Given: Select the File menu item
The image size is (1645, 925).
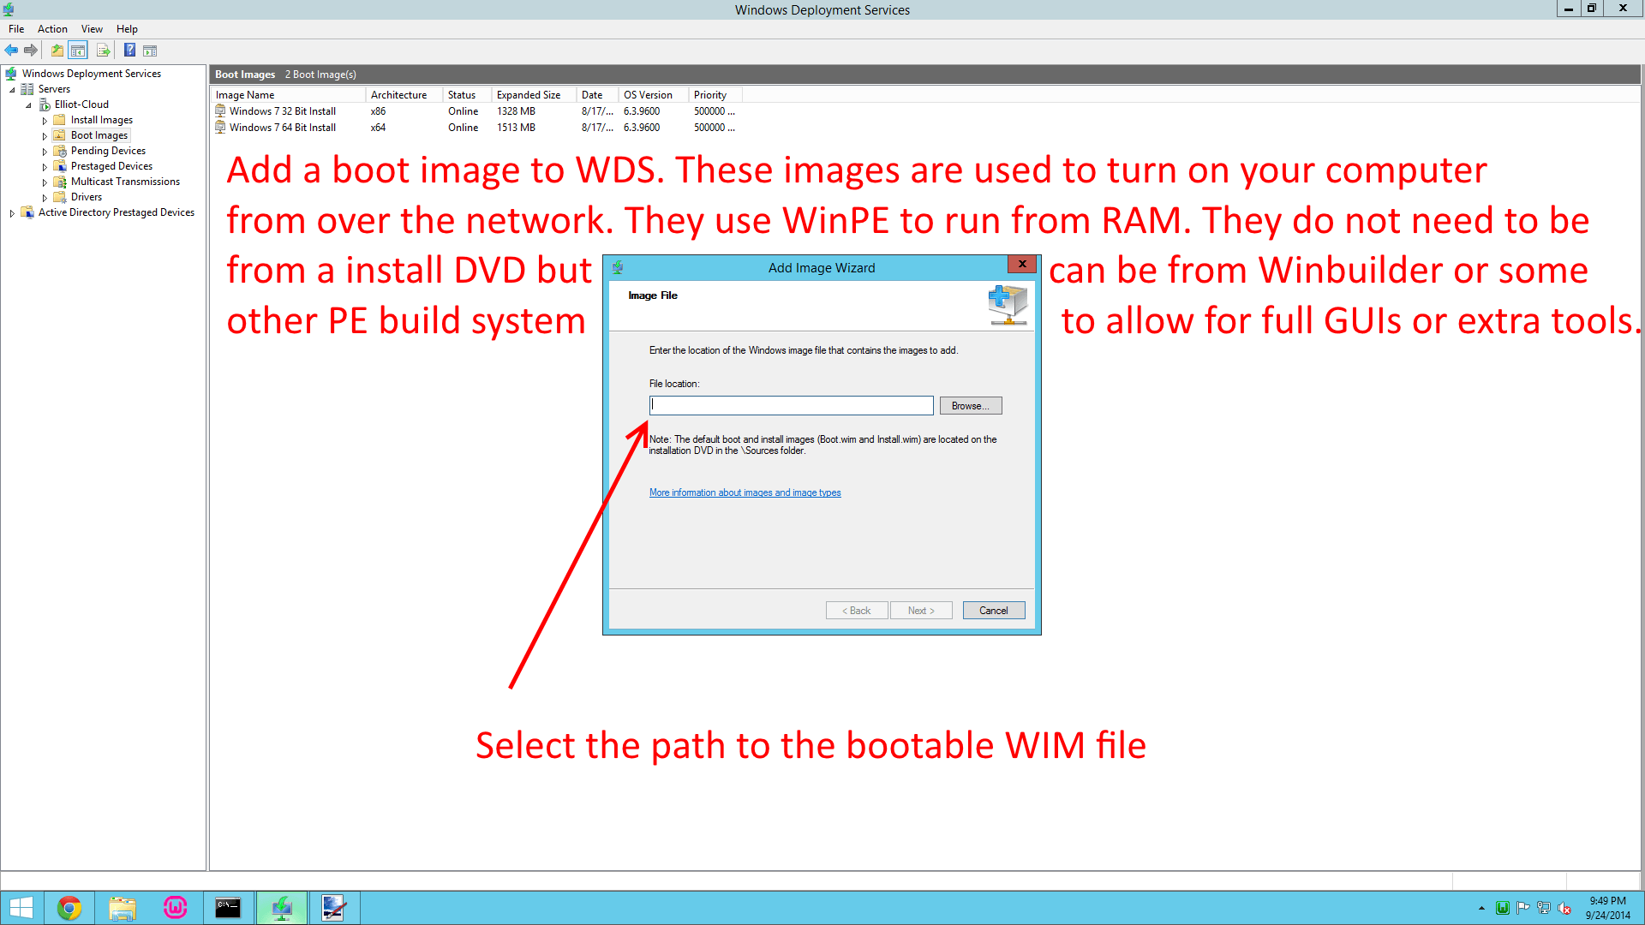Looking at the screenshot, I should 15,28.
